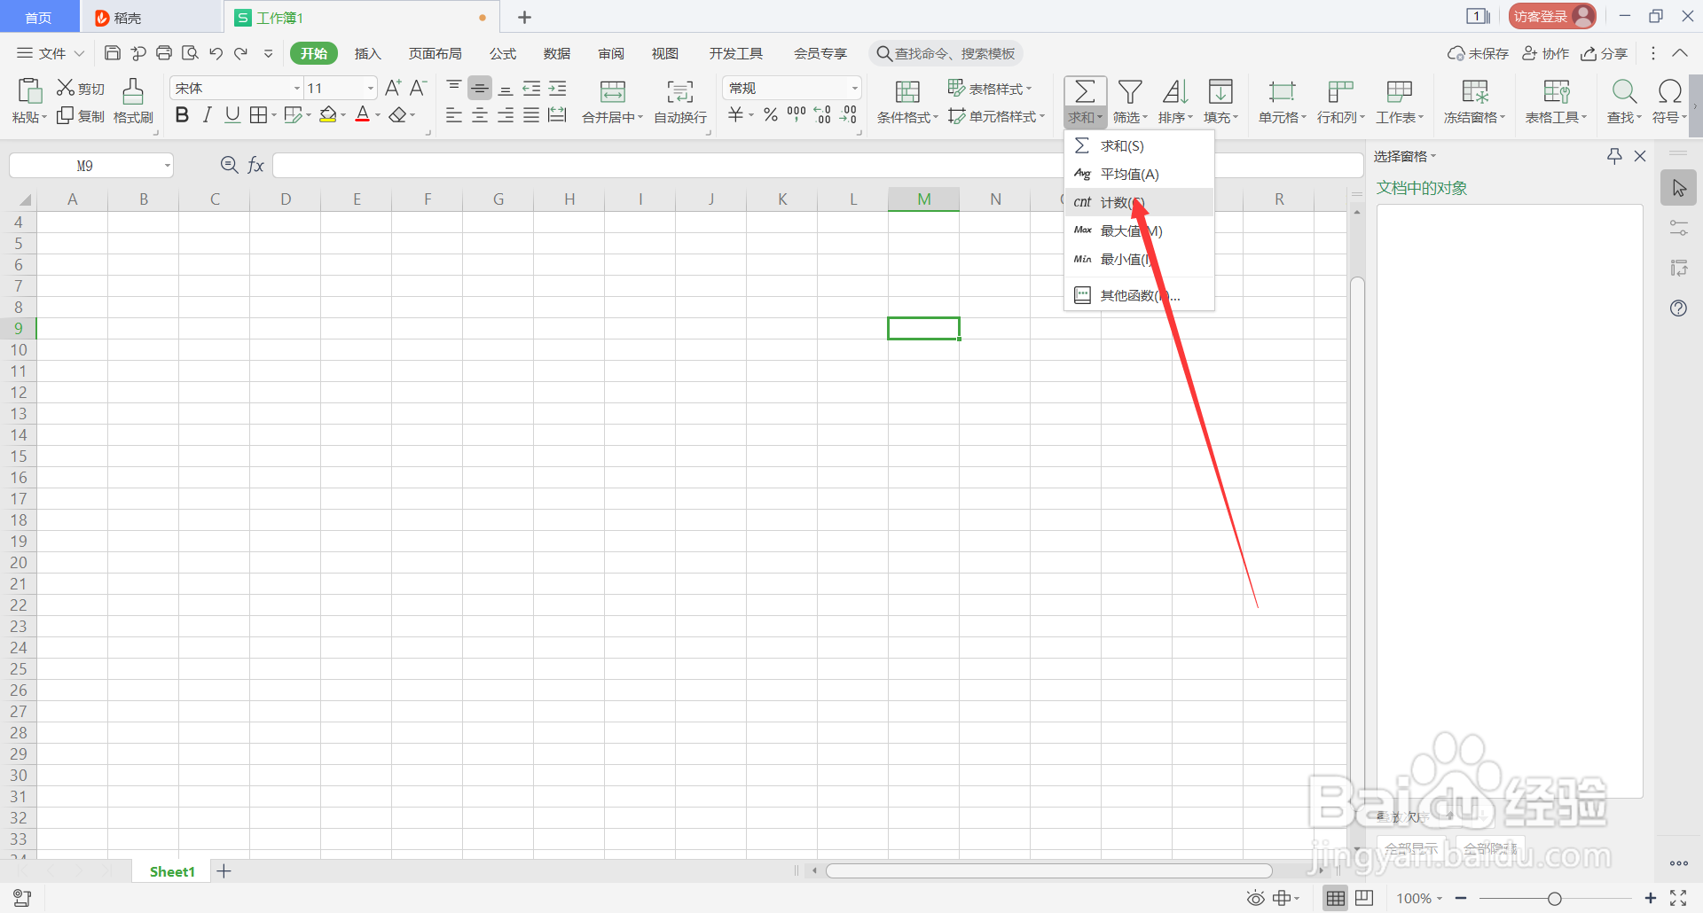Toggle underline formatting
This screenshot has height=913, width=1703.
(232, 113)
